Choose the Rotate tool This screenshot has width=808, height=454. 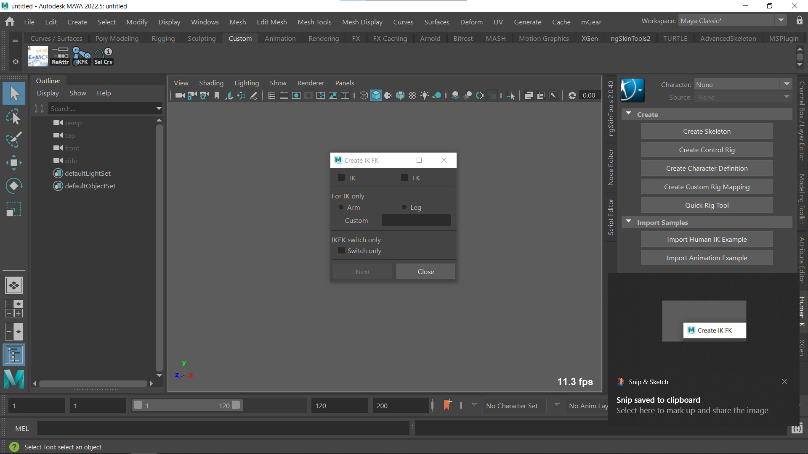click(13, 186)
